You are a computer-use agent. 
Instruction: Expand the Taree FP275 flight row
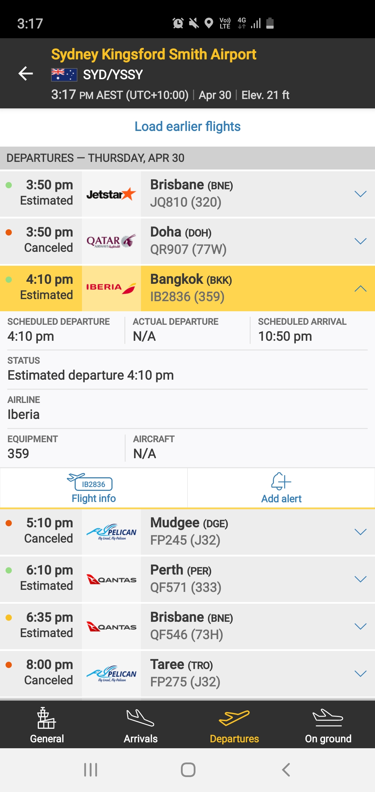(360, 674)
